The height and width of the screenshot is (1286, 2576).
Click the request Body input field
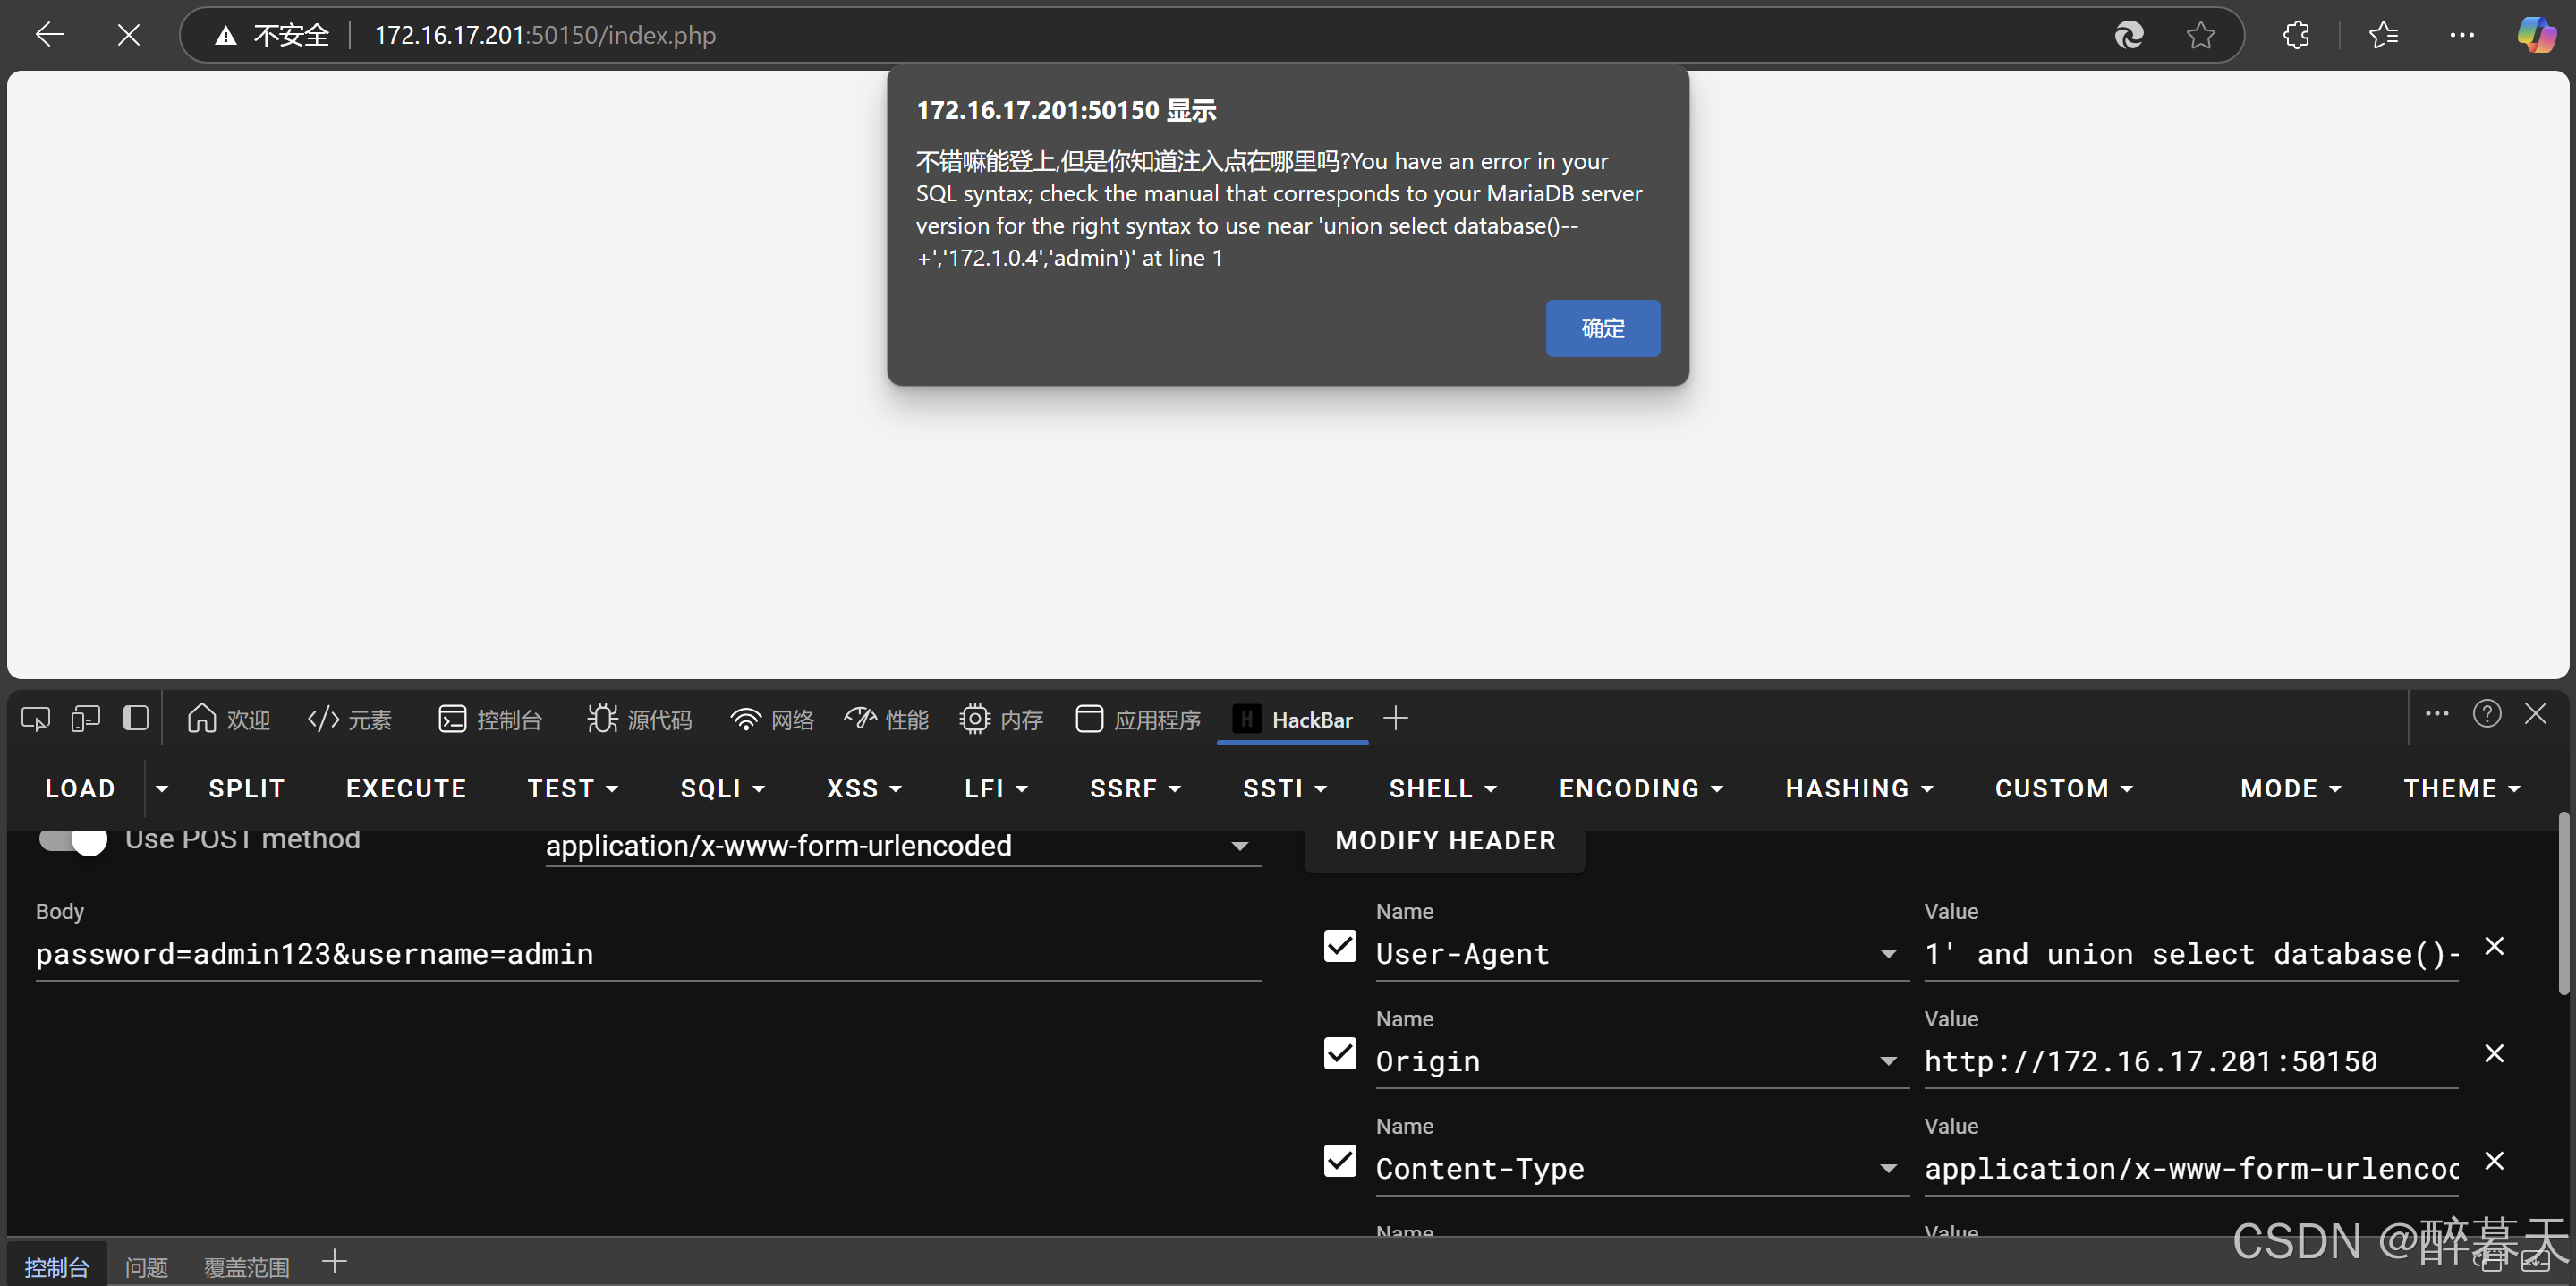click(x=647, y=954)
